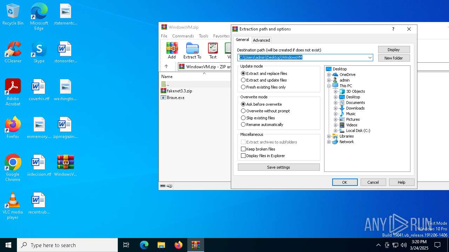Open Edge from the taskbar

(x=144, y=245)
